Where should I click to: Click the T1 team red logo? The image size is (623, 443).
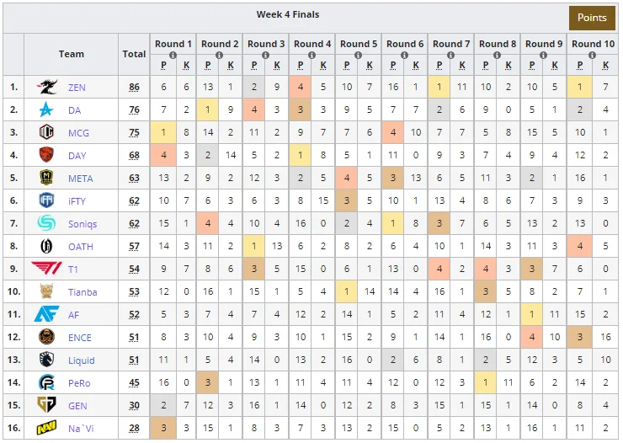click(x=46, y=269)
